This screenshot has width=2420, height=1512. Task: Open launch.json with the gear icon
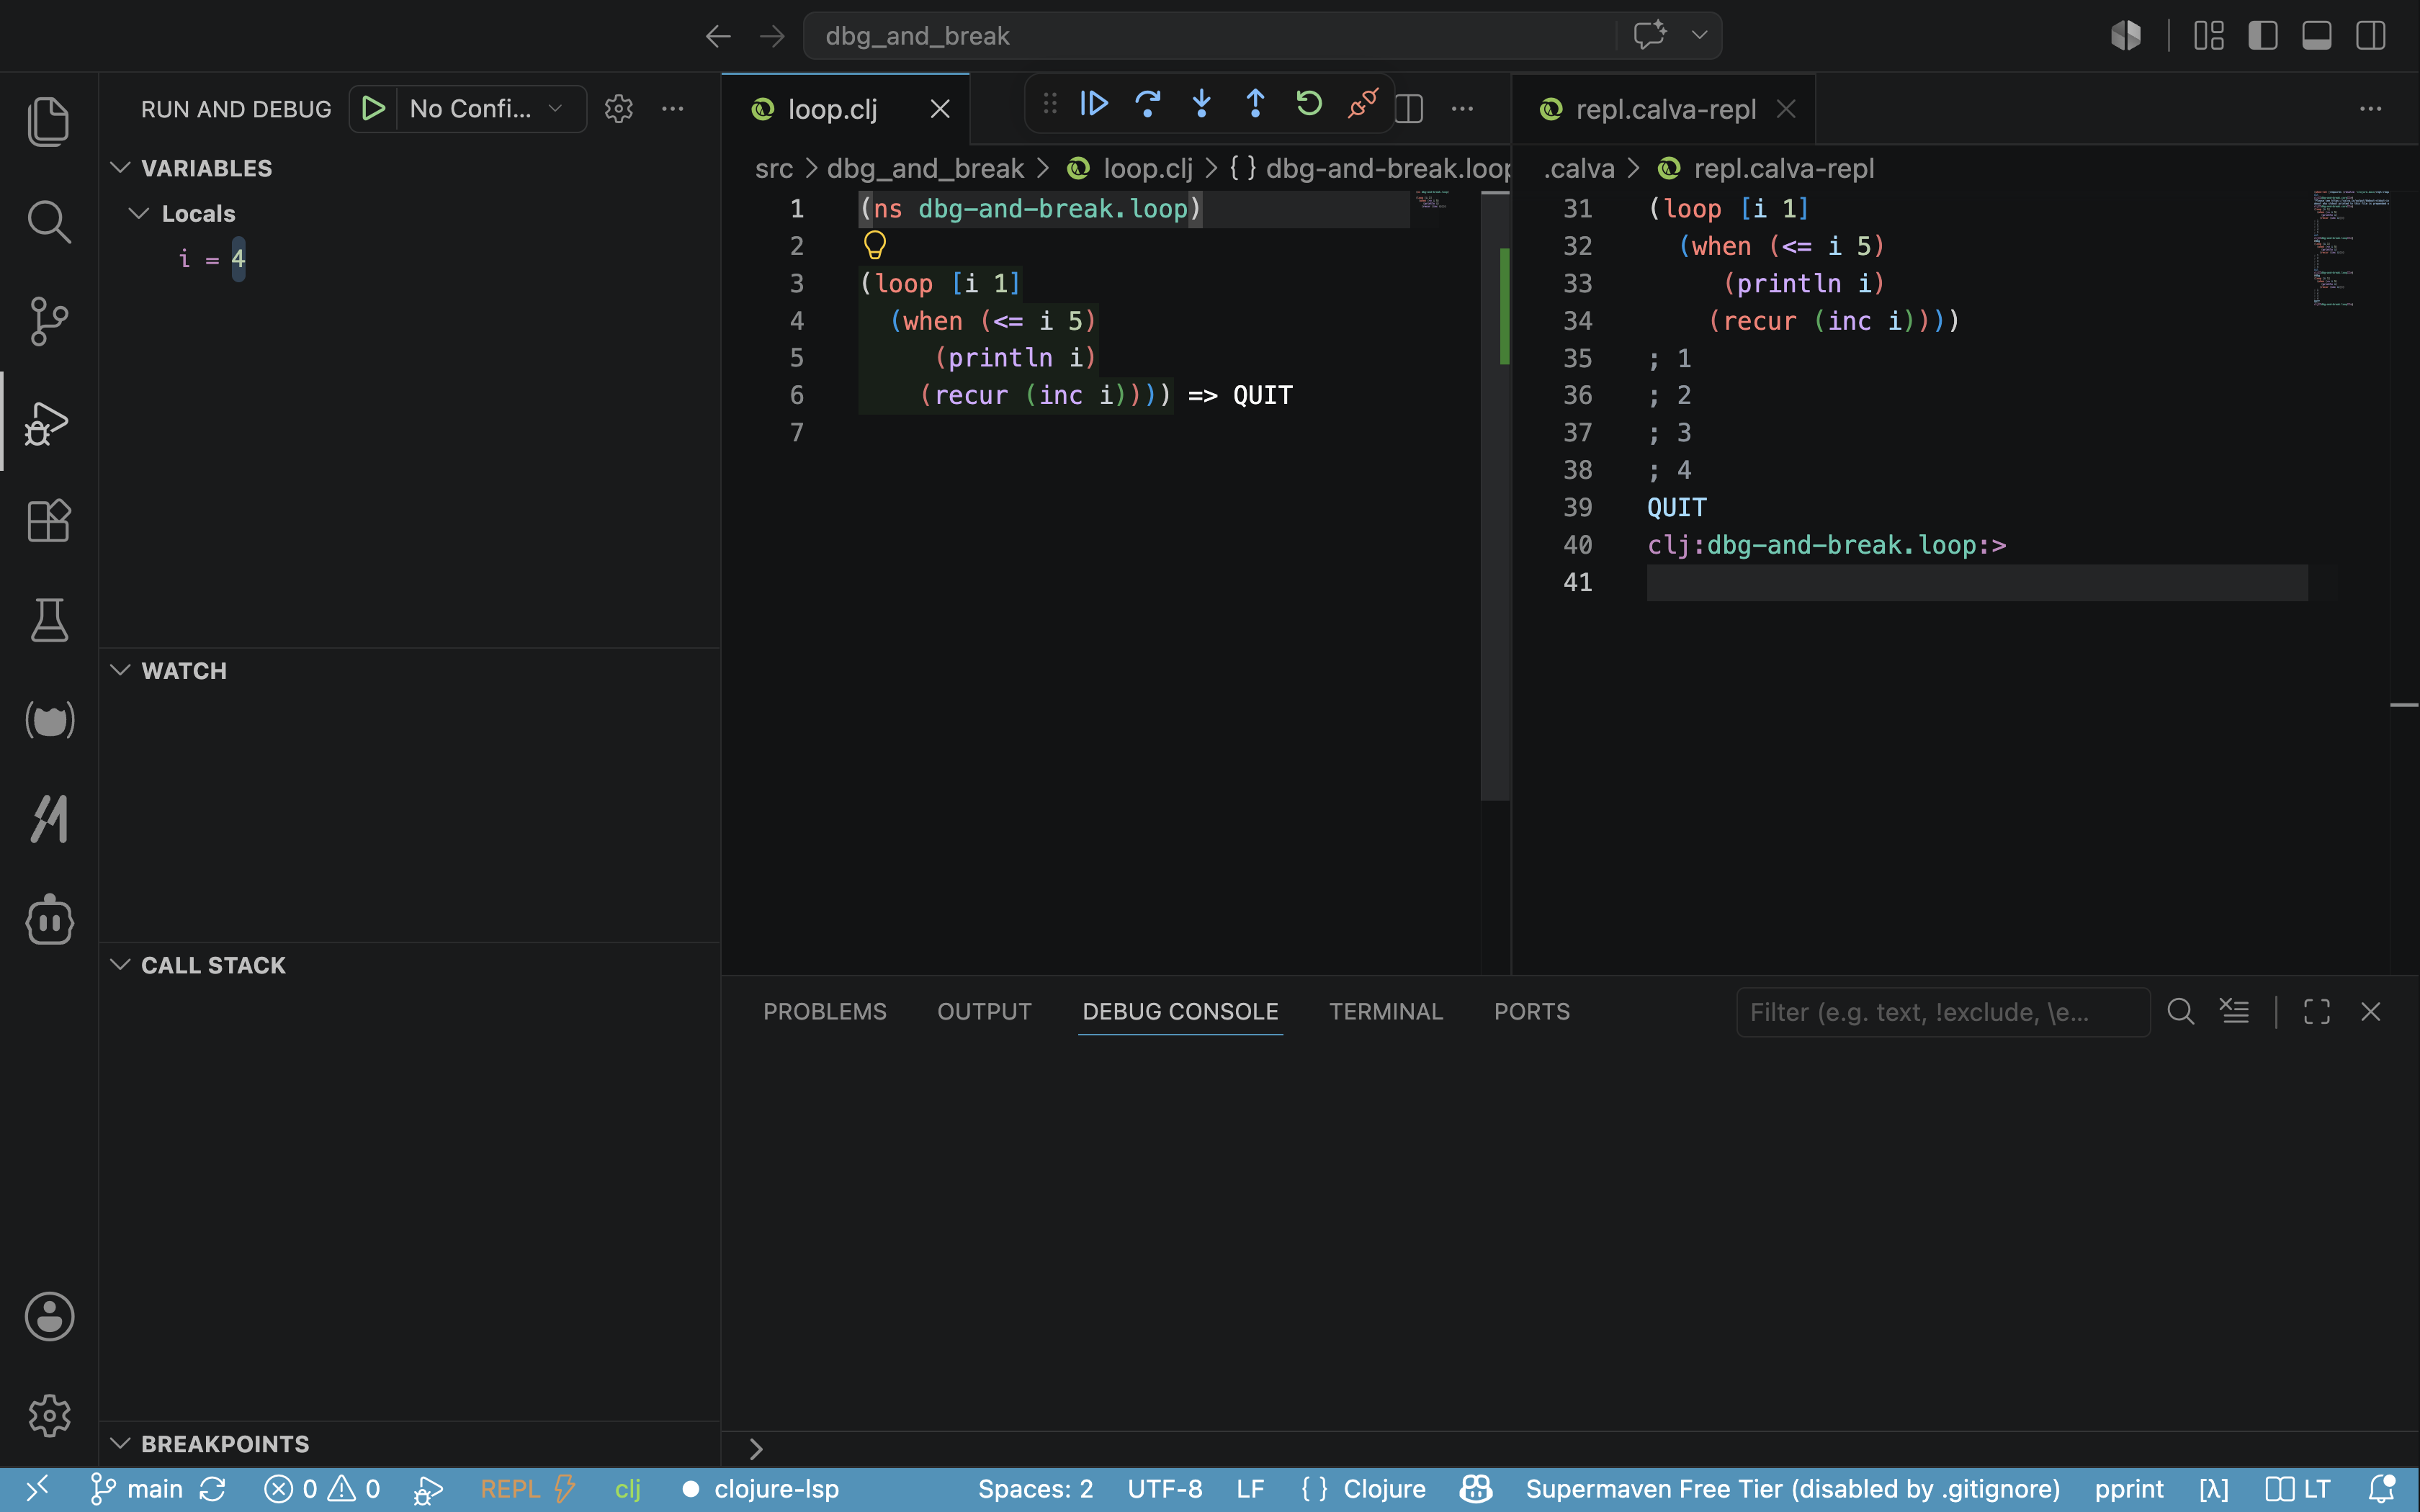tap(619, 108)
